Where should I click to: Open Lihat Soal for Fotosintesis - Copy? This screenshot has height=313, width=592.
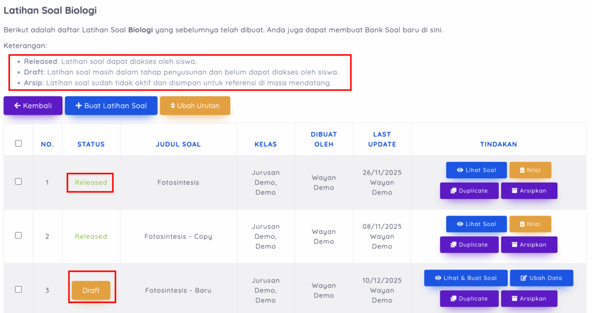point(476,224)
